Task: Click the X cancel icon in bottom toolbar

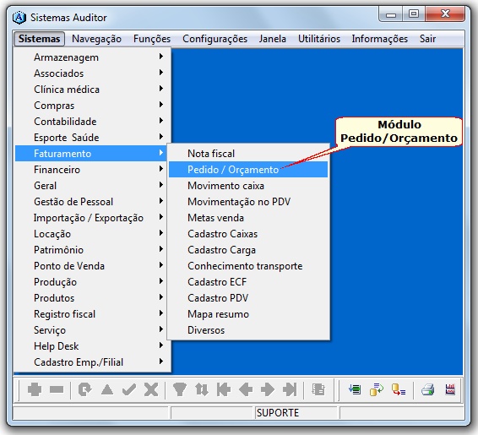Action: click(151, 389)
